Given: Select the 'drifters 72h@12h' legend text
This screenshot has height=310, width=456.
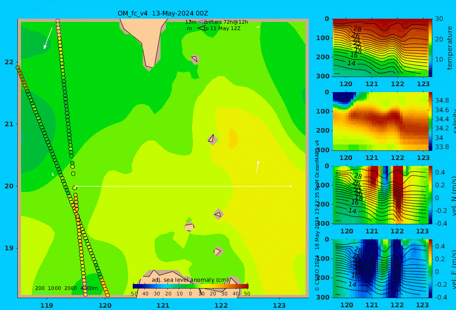Looking at the screenshot, I should (x=226, y=22).
